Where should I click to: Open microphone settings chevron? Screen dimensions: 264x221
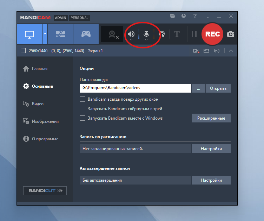pyautogui.click(x=146, y=40)
